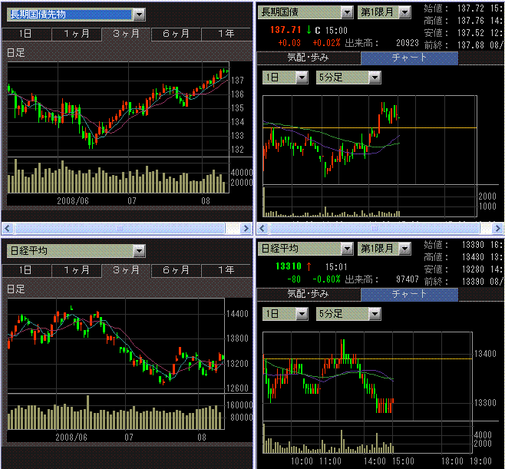Open the 5分足 interval dropdown in the lower-right 日経平均 panel
This screenshot has width=505, height=469.
click(x=375, y=314)
